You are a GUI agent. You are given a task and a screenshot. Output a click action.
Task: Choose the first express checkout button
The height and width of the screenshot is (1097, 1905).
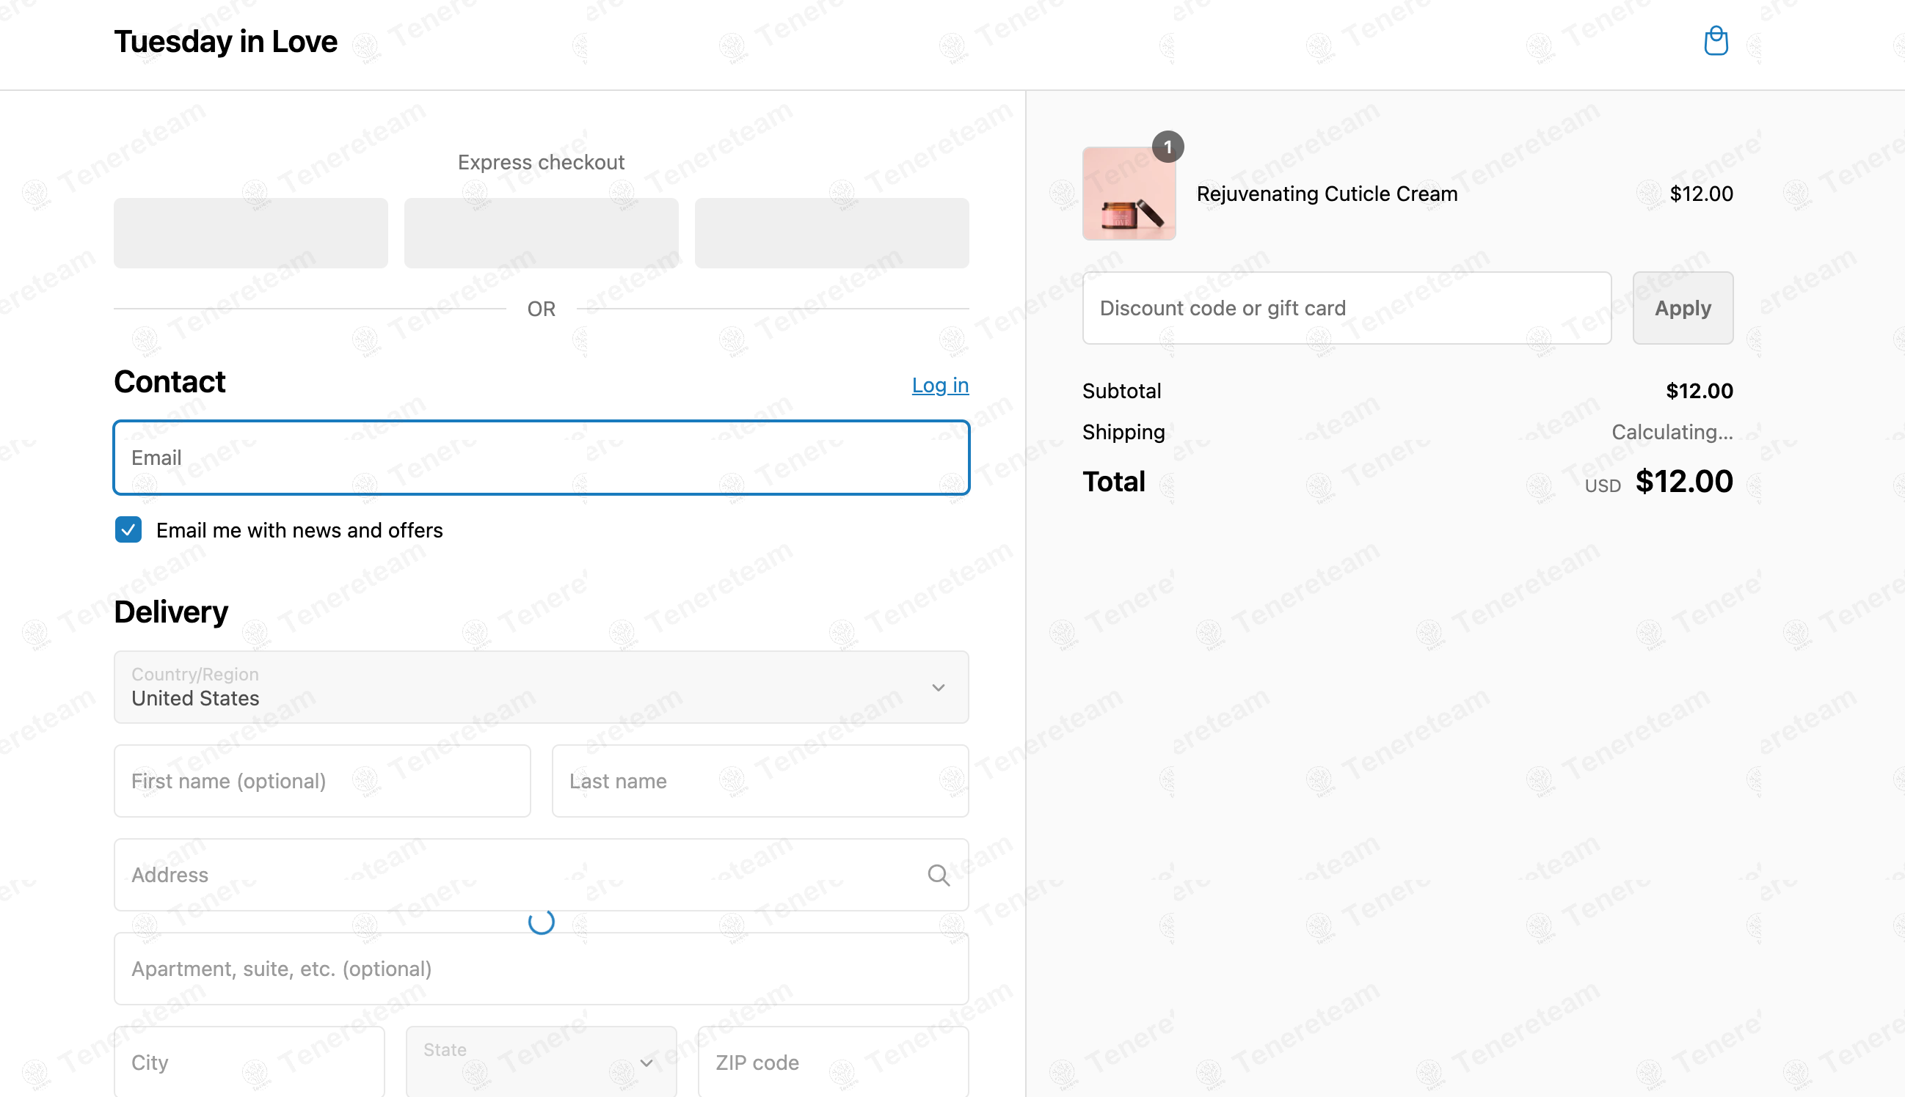click(x=251, y=232)
